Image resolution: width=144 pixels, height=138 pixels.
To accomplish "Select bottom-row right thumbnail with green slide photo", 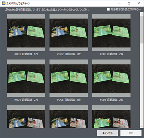I will pyautogui.click(x=111, y=117).
